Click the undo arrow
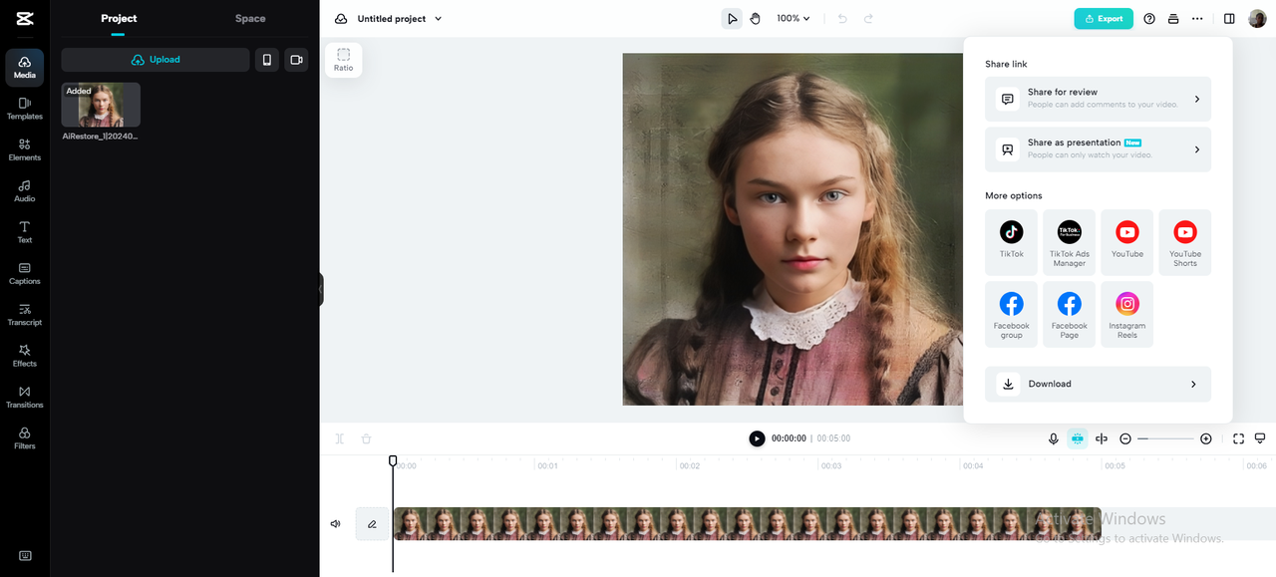Viewport: 1276px width, 577px height. pos(842,19)
